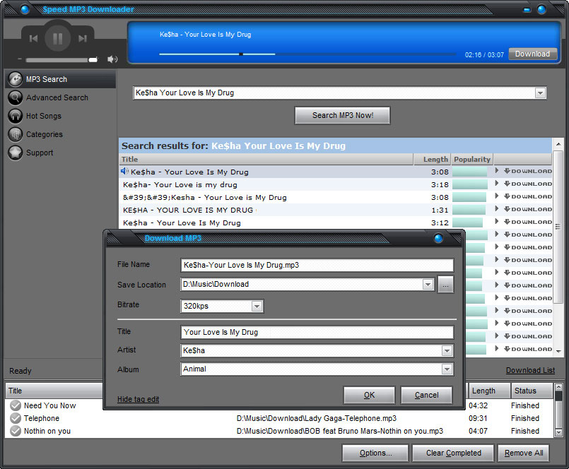Click Remove All button

pos(524,453)
